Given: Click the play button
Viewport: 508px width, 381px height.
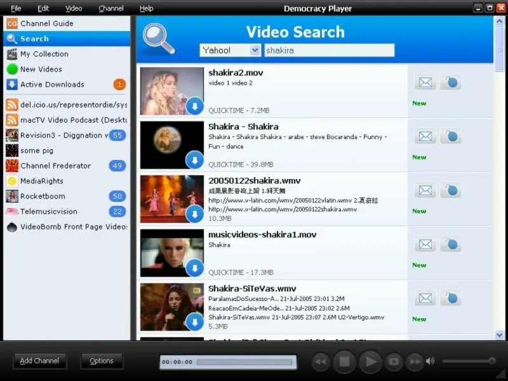Looking at the screenshot, I should (370, 361).
